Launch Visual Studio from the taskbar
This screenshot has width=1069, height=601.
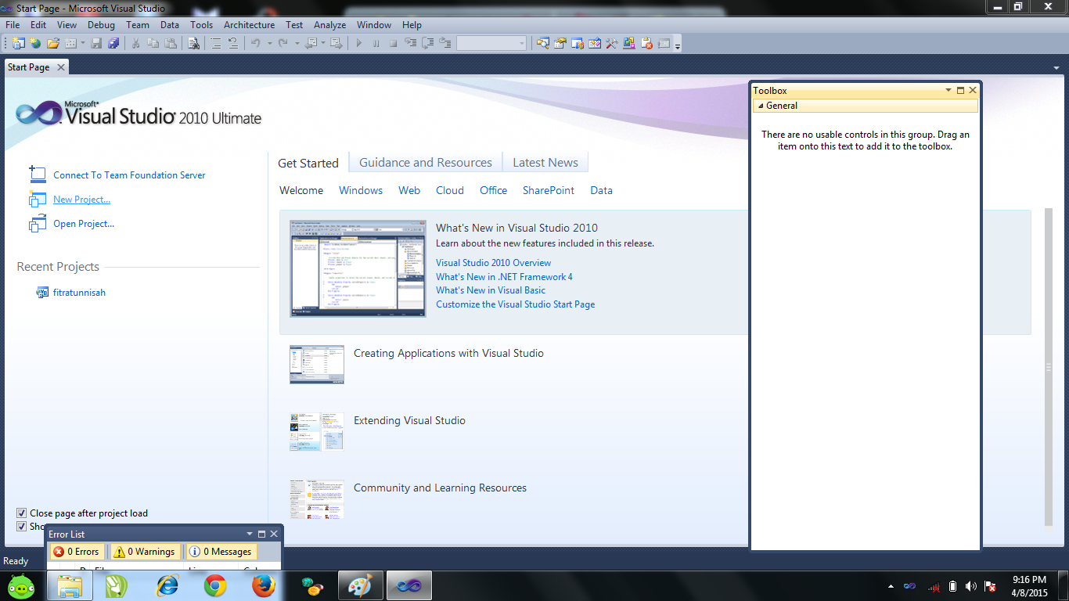coord(409,585)
